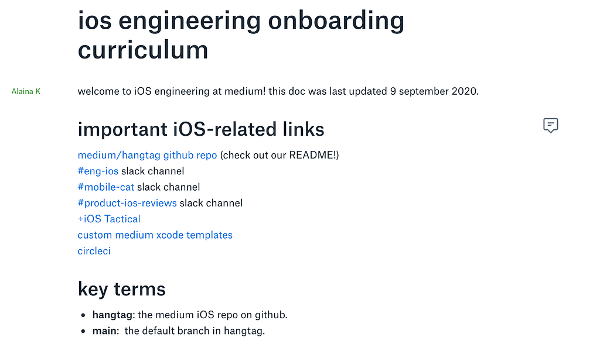Image resolution: width=600 pixels, height=341 pixels.
Task: Click the welcome to iOS engineering paragraph
Action: click(x=278, y=92)
